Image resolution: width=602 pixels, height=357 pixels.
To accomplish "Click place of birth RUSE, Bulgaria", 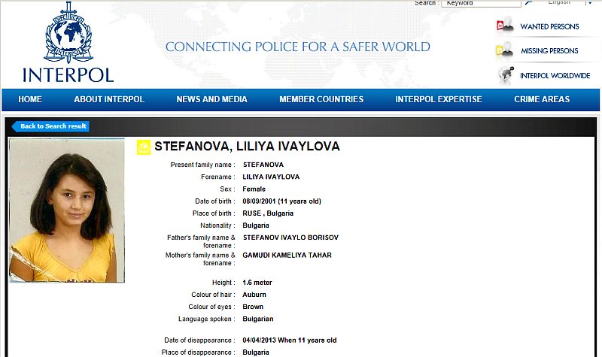I will 268,213.
